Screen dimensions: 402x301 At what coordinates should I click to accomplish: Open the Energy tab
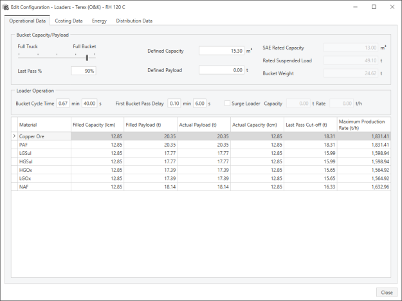(x=99, y=21)
